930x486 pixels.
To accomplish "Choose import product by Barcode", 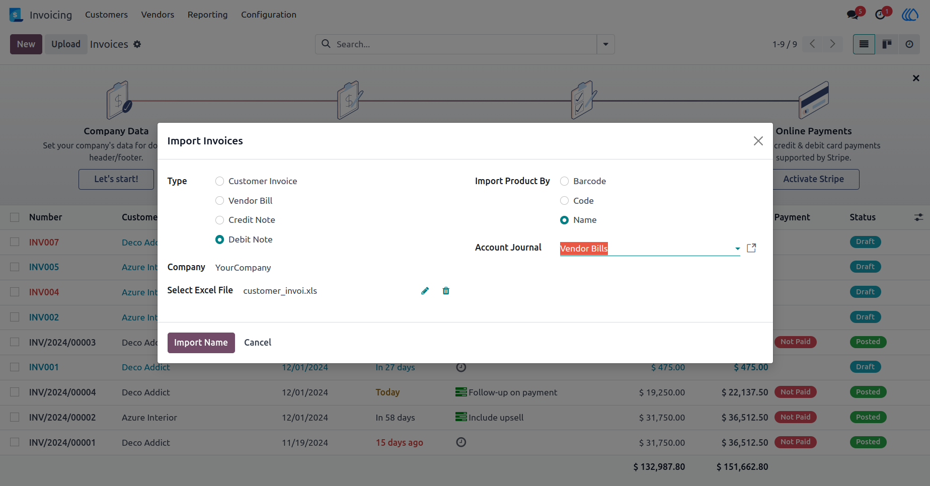I will [x=564, y=181].
